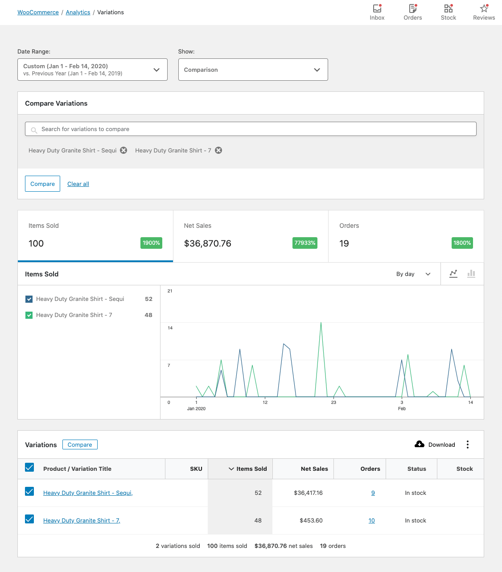View the Reviews activity panel
The width and height of the screenshot is (502, 572).
(484, 11)
